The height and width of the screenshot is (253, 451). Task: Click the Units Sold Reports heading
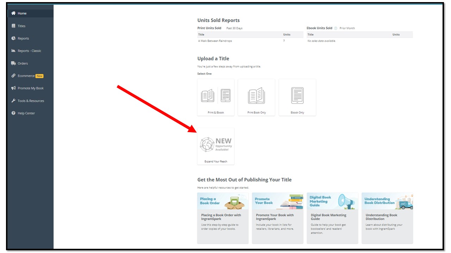tap(218, 20)
